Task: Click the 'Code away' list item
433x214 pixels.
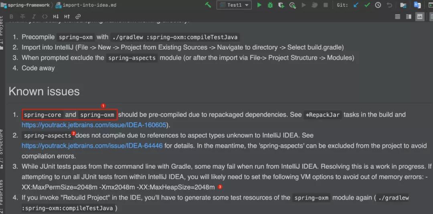Action: (x=38, y=68)
